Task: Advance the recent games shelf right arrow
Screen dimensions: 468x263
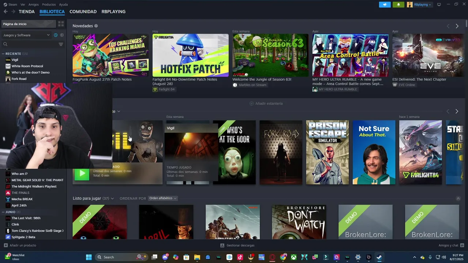Action: (457, 111)
